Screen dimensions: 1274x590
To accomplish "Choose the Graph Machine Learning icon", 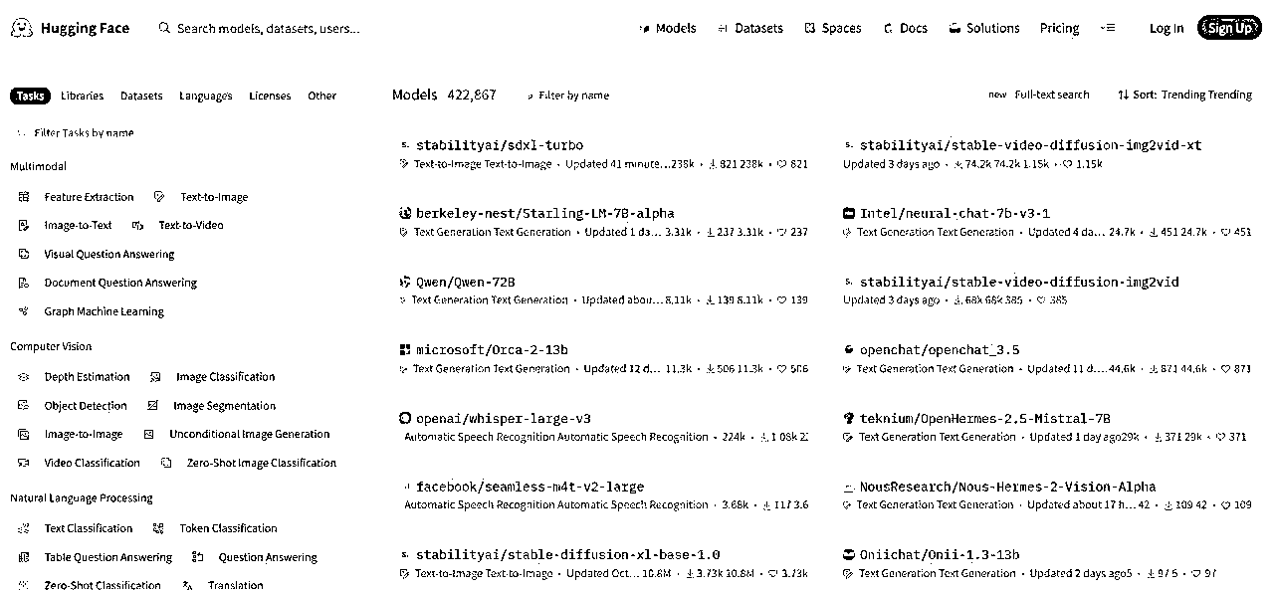I will tap(25, 311).
